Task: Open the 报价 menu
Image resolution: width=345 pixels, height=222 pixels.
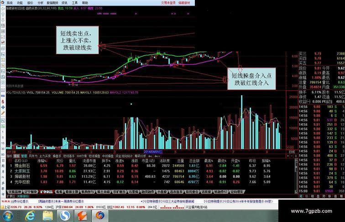Action: (x=30, y=3)
